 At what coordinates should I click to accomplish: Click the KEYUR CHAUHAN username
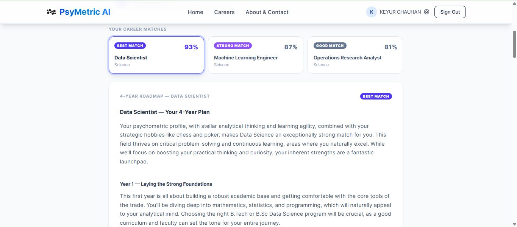point(400,12)
